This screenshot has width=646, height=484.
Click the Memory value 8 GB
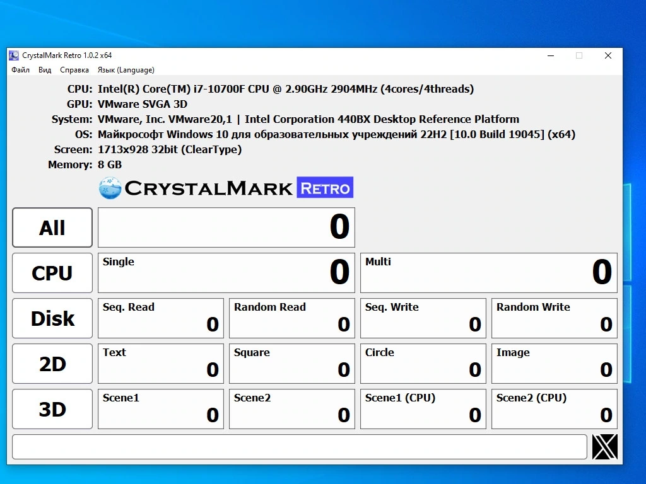[x=110, y=164]
